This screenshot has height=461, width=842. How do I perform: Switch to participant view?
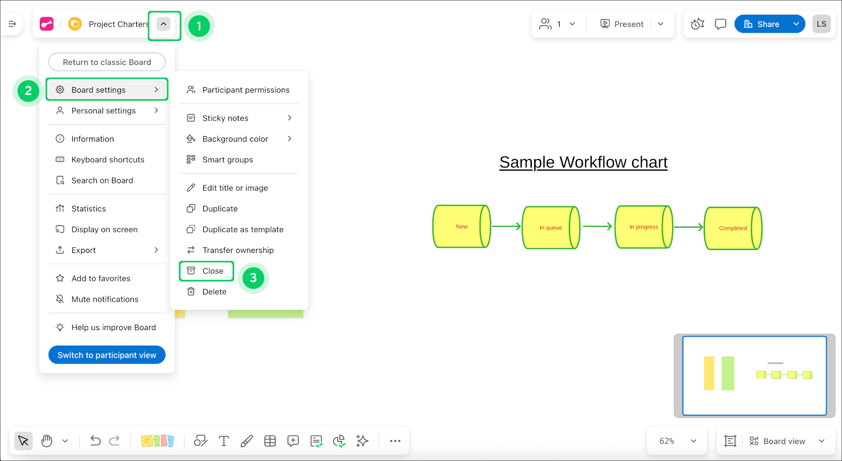[x=107, y=355]
